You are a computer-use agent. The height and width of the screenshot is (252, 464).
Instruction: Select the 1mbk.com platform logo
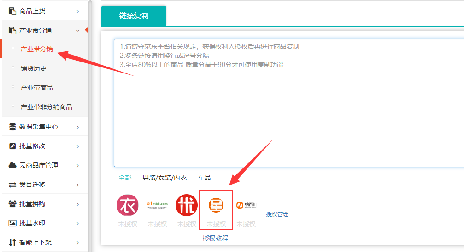157,205
